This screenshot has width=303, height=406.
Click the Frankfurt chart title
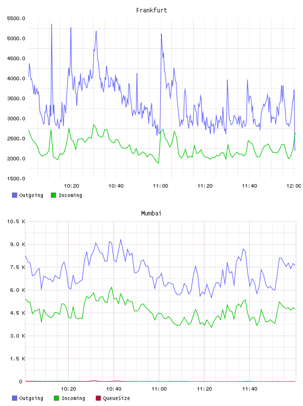[151, 10]
